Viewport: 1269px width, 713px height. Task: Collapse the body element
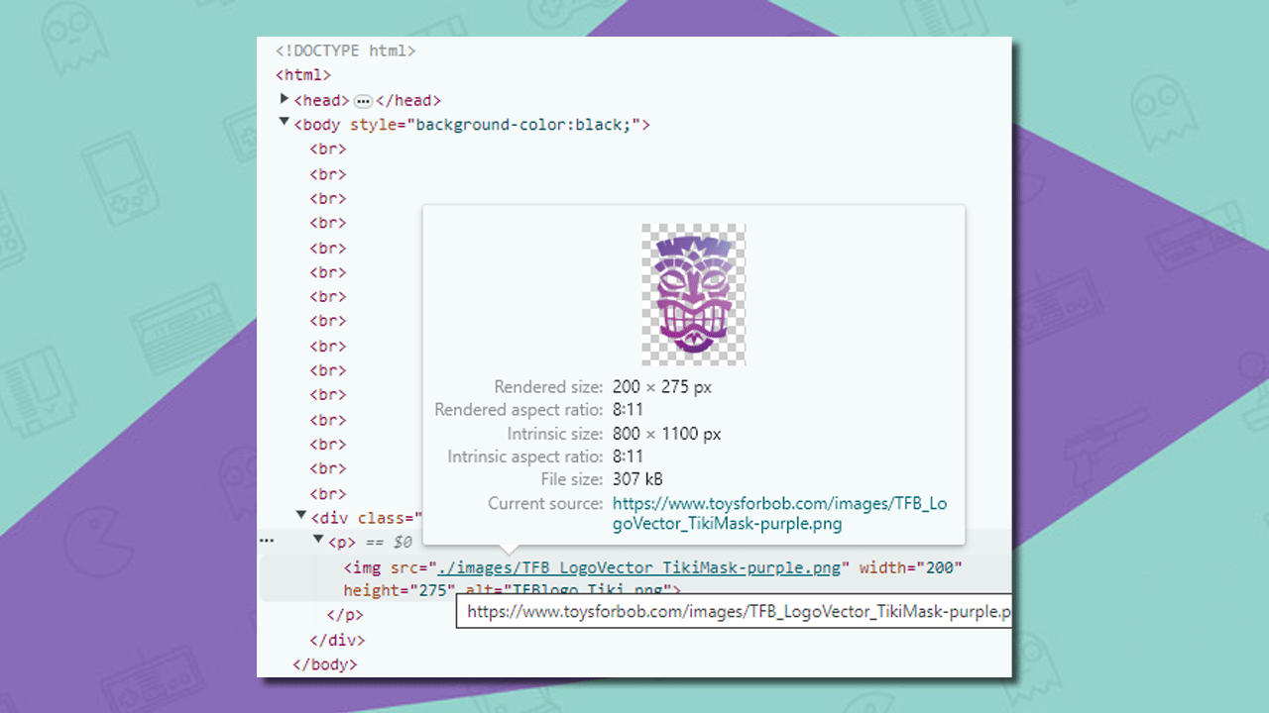(x=285, y=124)
